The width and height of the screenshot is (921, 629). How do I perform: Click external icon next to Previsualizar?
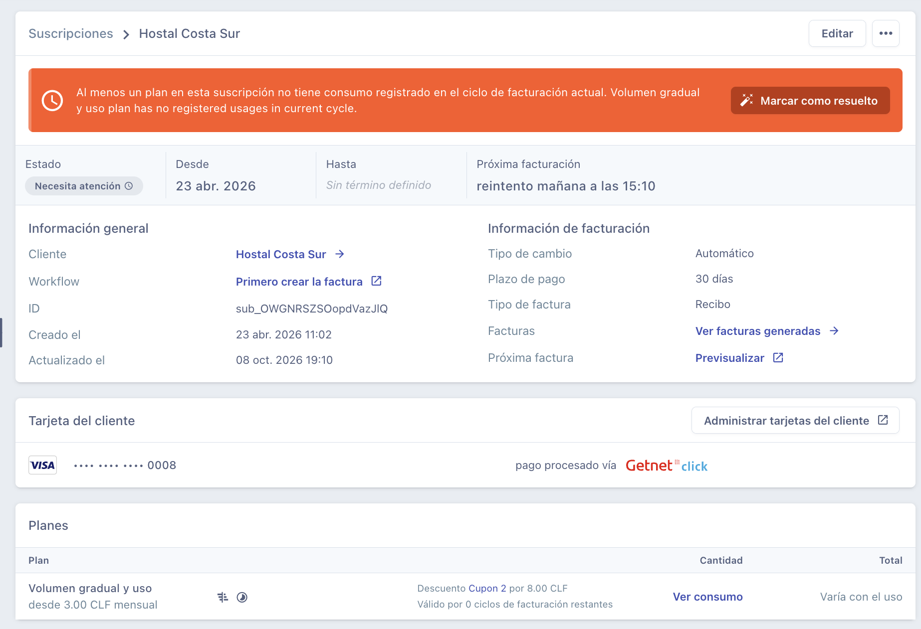click(x=778, y=357)
